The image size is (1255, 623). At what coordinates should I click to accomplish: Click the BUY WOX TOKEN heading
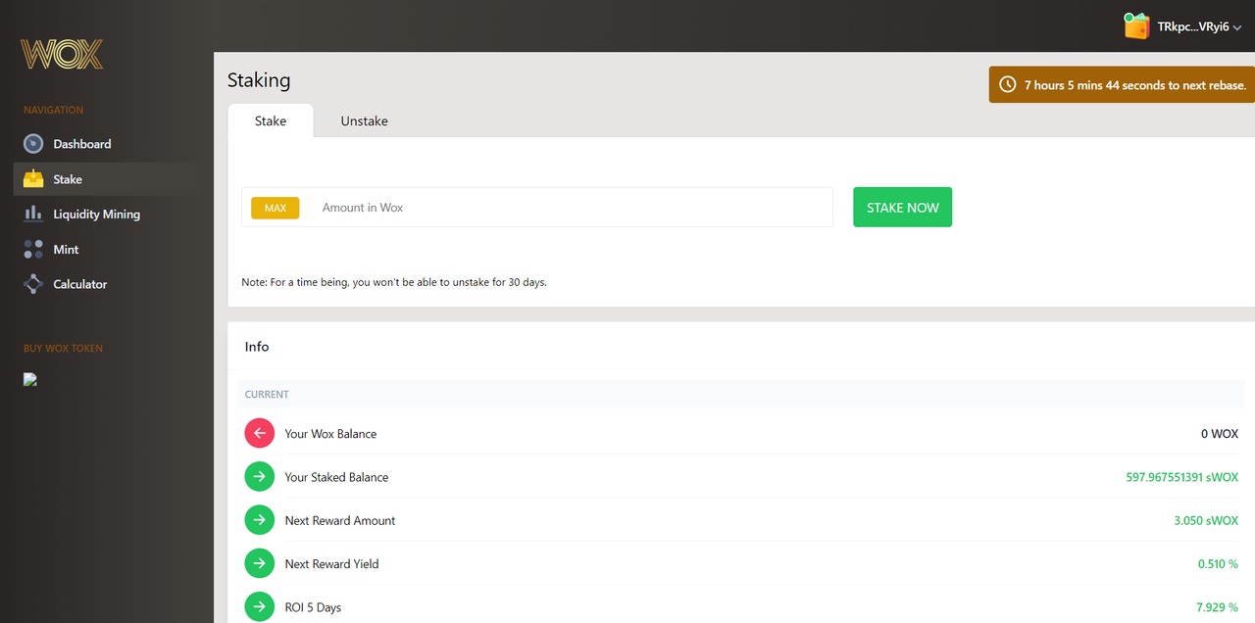tap(63, 349)
